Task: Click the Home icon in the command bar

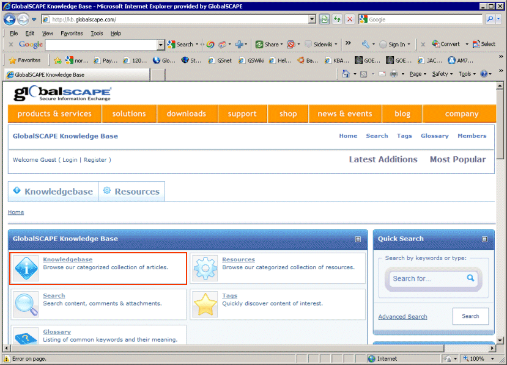Action: coord(346,74)
